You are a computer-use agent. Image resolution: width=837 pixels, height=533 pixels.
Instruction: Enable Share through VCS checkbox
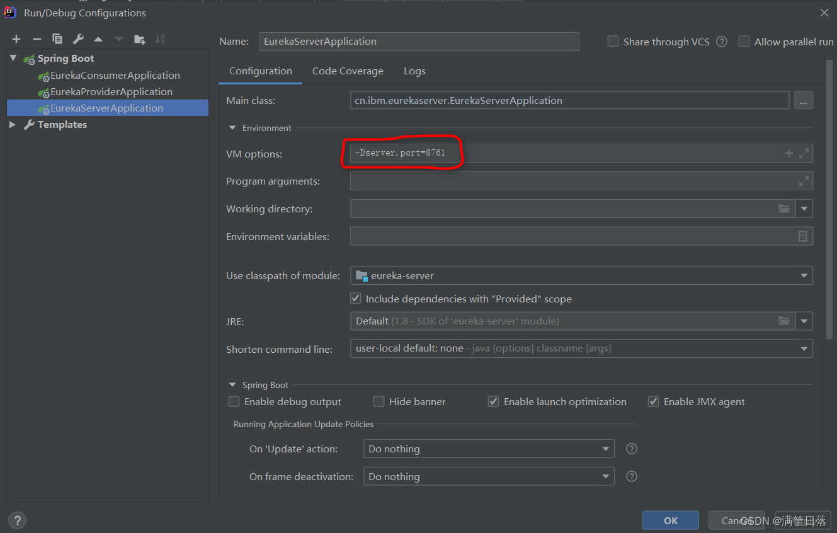613,42
